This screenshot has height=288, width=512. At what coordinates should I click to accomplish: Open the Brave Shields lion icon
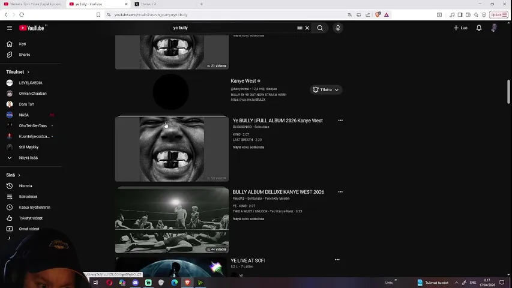[x=378, y=14]
